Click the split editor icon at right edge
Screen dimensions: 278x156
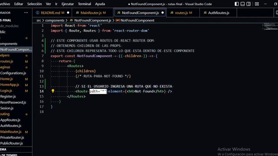pos(277,13)
